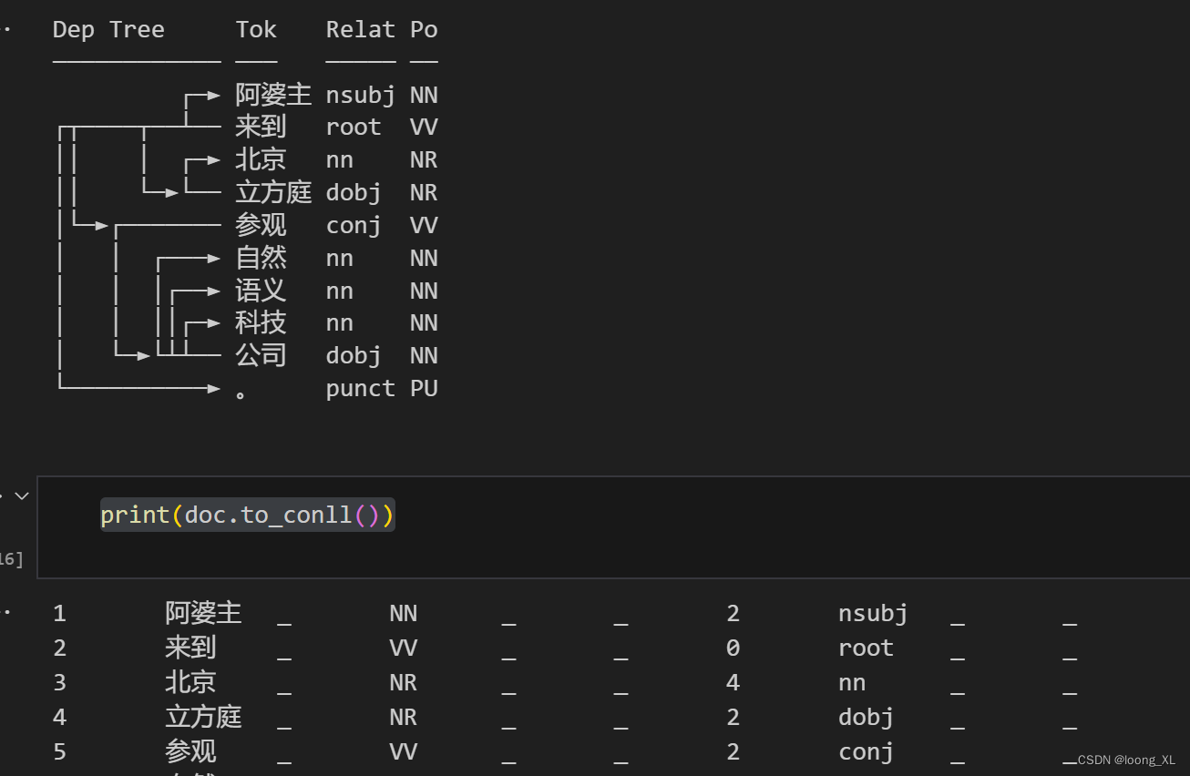Click token 科技 in the dependency tree
This screenshot has width=1190, height=776.
coord(261,322)
